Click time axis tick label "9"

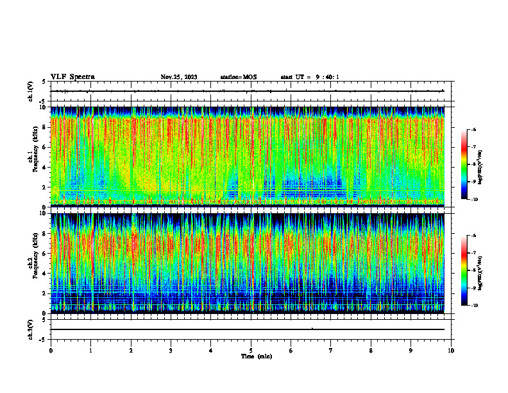coord(411,351)
